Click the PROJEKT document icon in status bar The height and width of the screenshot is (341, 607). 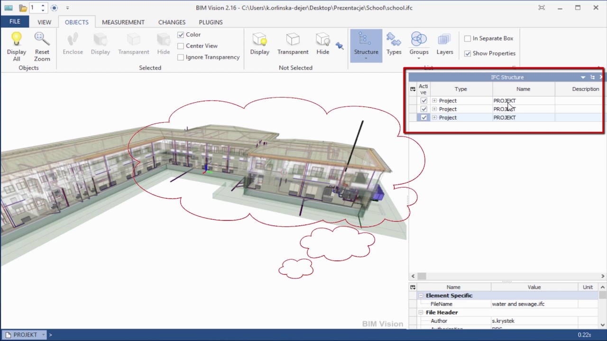[x=8, y=335]
